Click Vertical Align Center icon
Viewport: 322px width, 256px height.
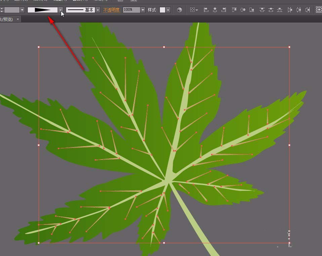[x=243, y=10]
